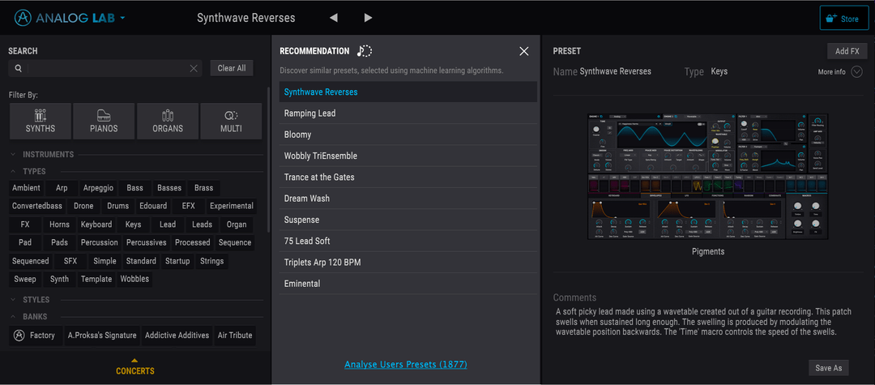The height and width of the screenshot is (385, 875).
Task: Go to the next preset arrow
Action: tap(368, 18)
